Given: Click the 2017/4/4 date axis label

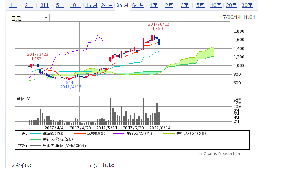Looking at the screenshot, I should coord(54,128).
